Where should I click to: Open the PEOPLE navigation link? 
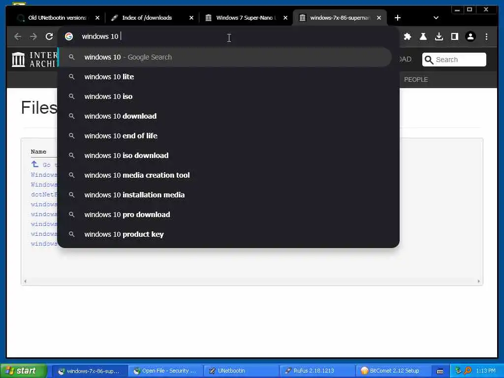415,79
